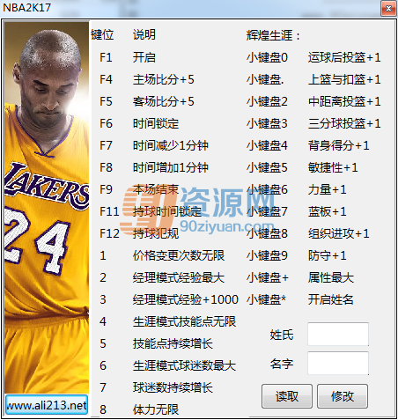This screenshot has height=420, width=398.
Task: Click the 生涯模式球迷数最大 entry
Action: [184, 365]
